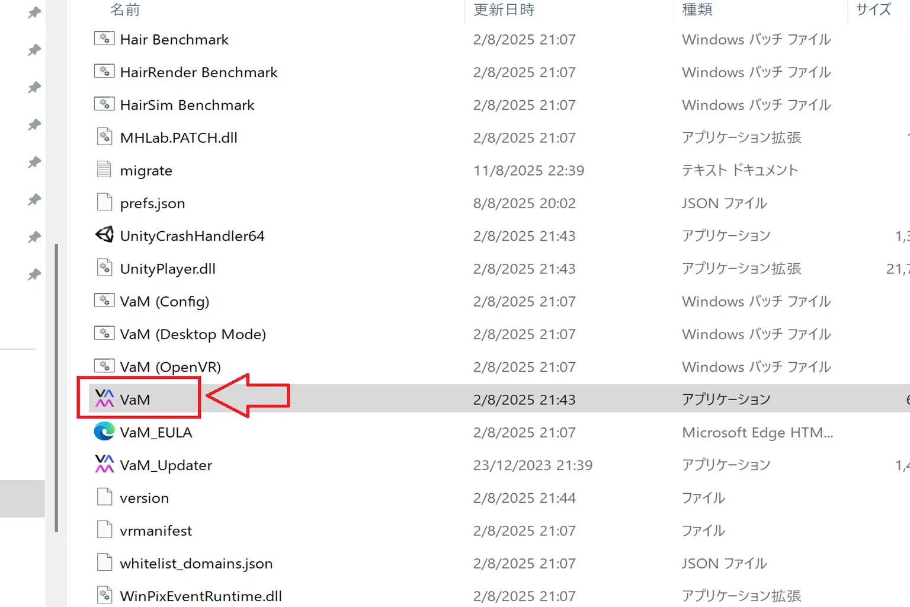The image size is (910, 607).
Task: Select the VaM_EULA file name
Action: coord(156,433)
